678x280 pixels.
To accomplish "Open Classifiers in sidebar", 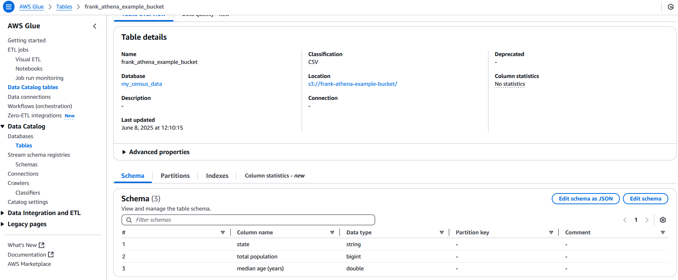I will 28,193.
